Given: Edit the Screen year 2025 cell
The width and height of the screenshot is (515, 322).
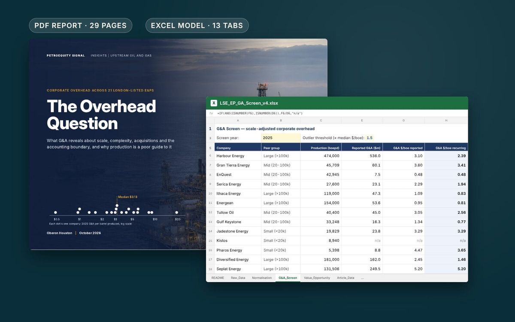Looking at the screenshot, I should pyautogui.click(x=281, y=138).
